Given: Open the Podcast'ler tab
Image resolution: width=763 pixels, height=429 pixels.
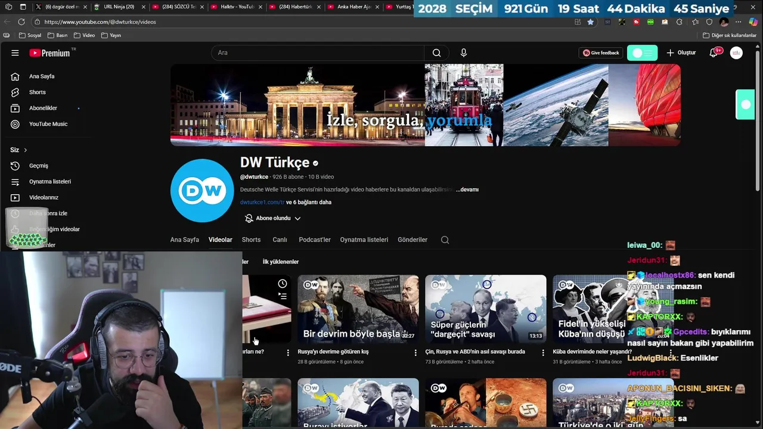Looking at the screenshot, I should click(x=315, y=240).
